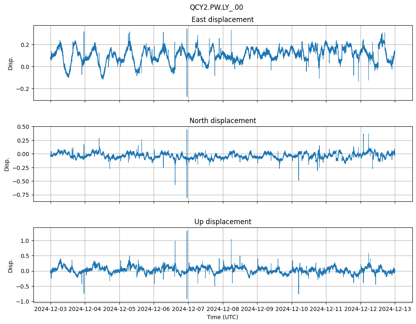Select the East displacement subplot title
Viewport: 416px width, 324px height.
coord(222,20)
